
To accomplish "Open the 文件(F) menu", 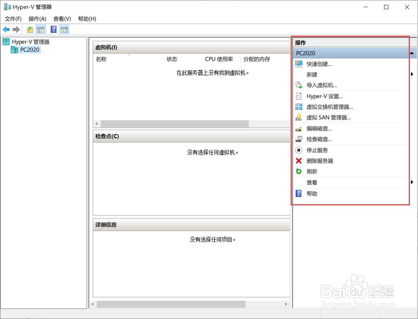I will coord(13,19).
